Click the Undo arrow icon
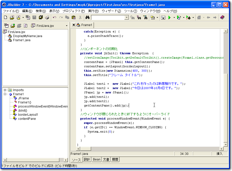 click(55, 17)
